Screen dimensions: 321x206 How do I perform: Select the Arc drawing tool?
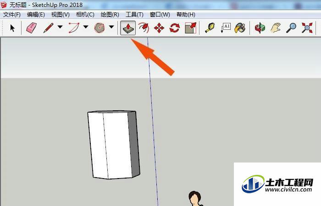coord(74,28)
